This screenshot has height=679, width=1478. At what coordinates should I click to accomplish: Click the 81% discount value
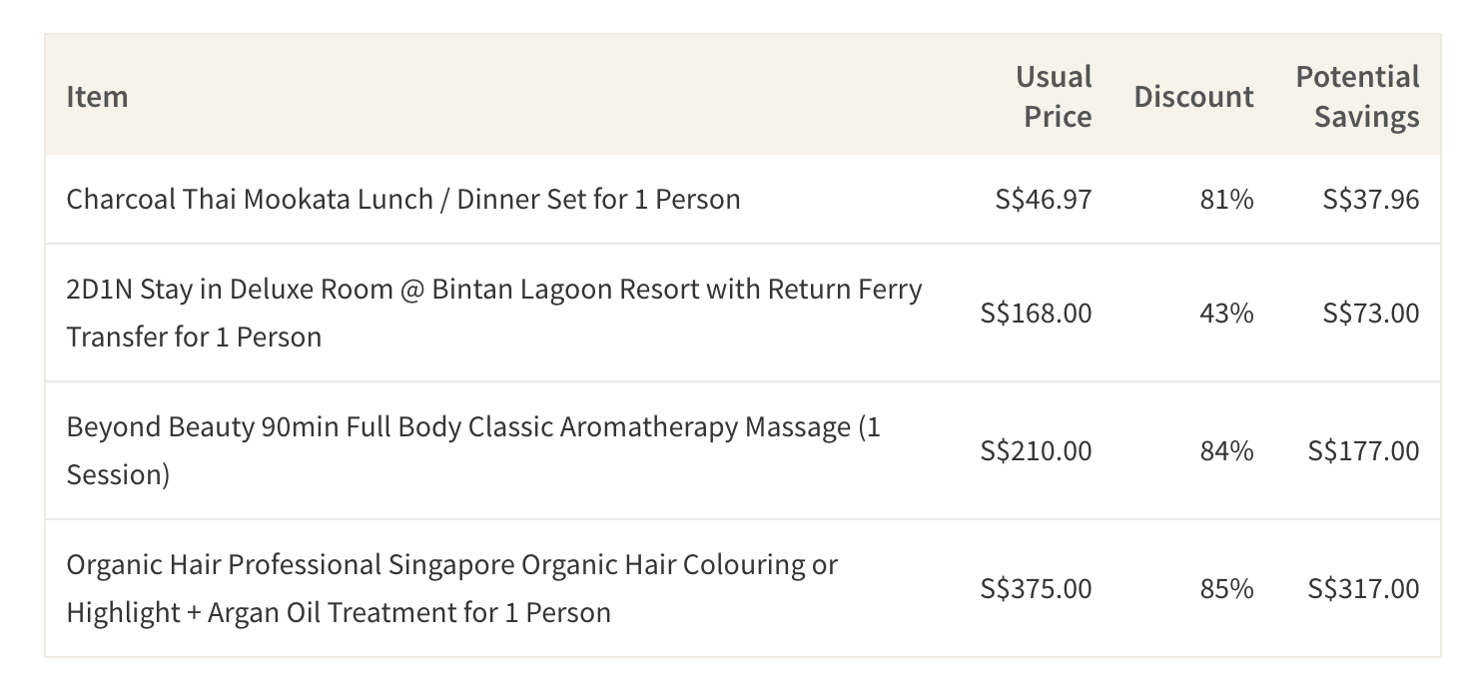point(1226,199)
